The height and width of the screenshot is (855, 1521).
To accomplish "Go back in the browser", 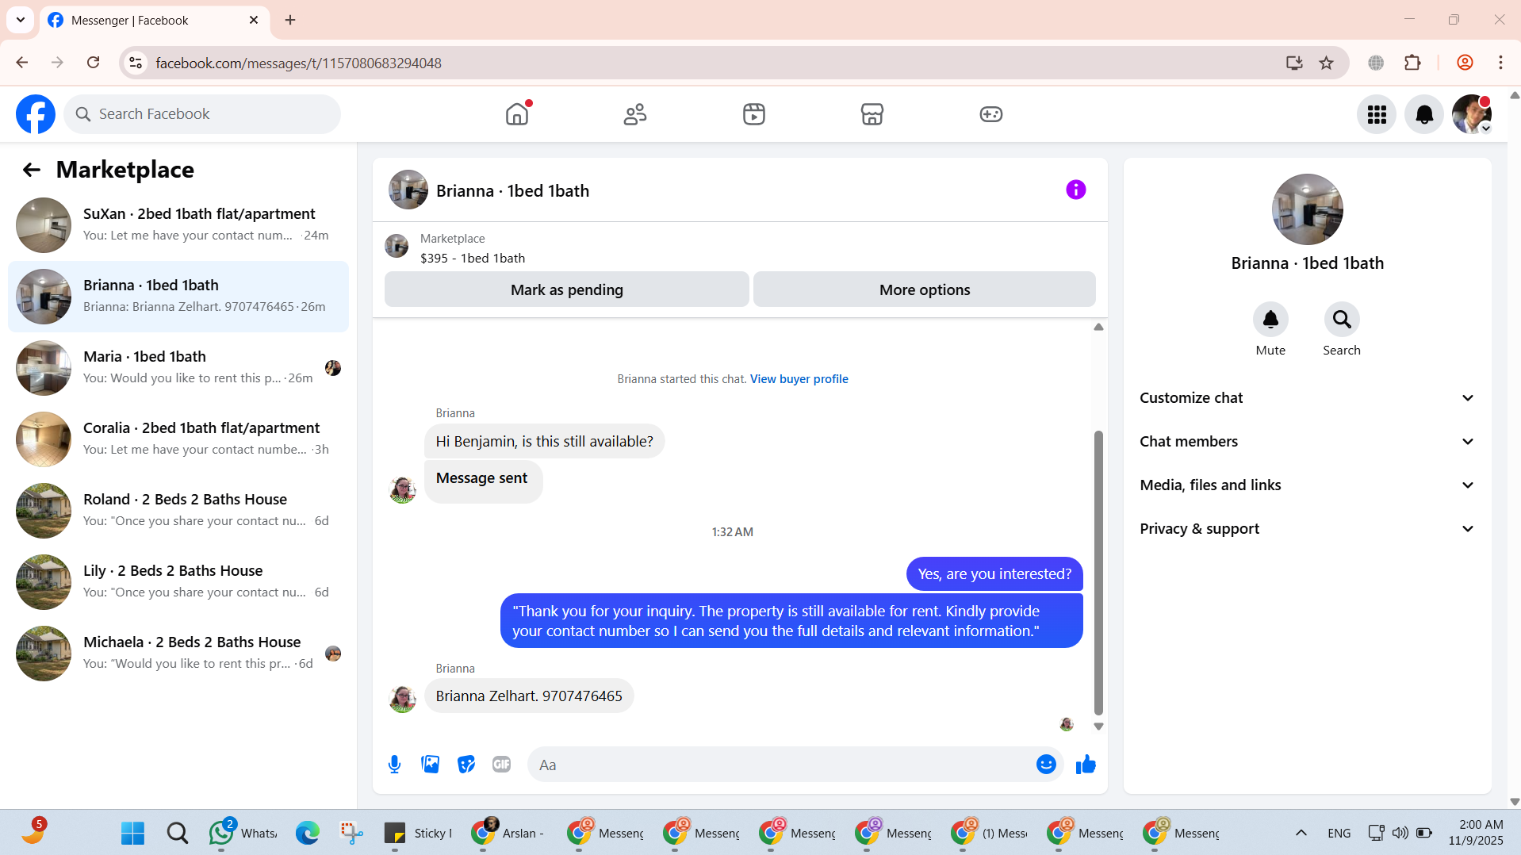I will click(x=22, y=63).
